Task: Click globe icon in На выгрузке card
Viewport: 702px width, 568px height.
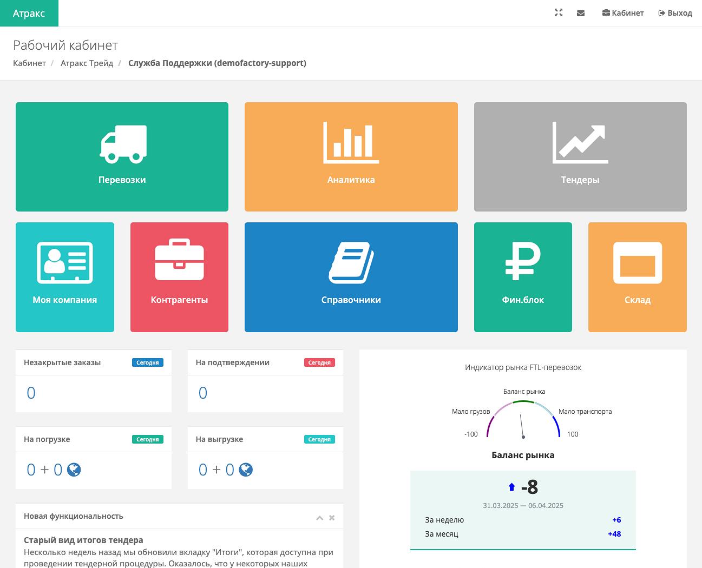Action: tap(246, 470)
